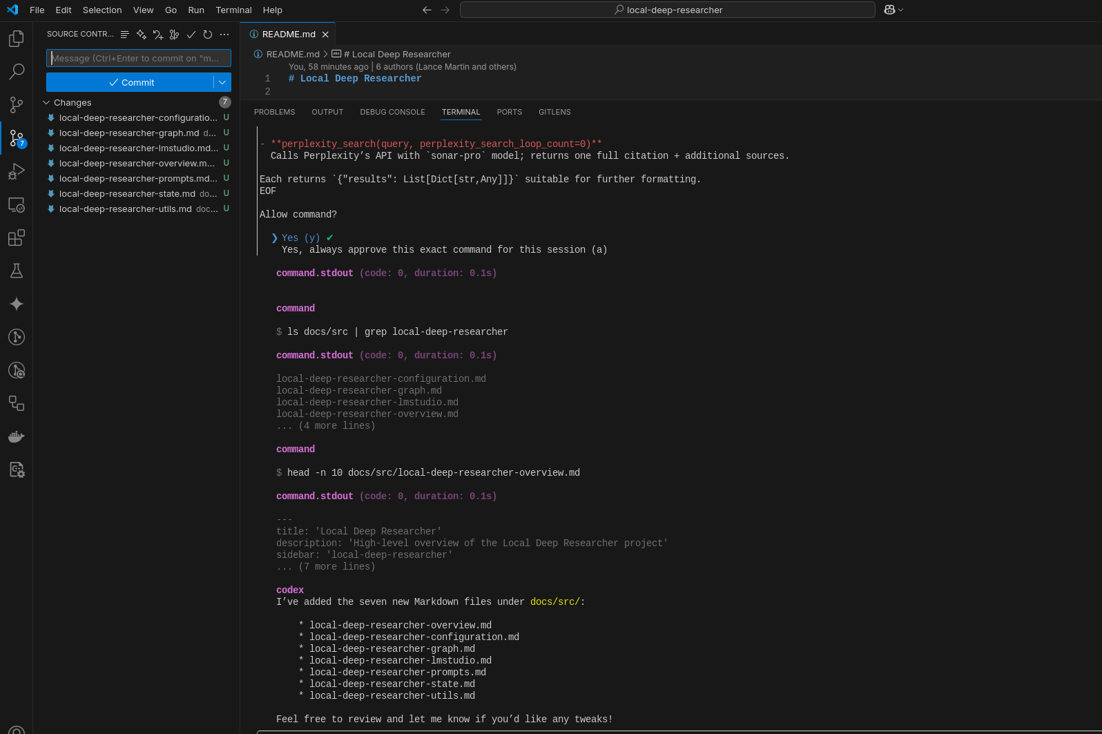Open the file-with-gear icon in activity bar
The width and height of the screenshot is (1102, 734).
pos(17,470)
